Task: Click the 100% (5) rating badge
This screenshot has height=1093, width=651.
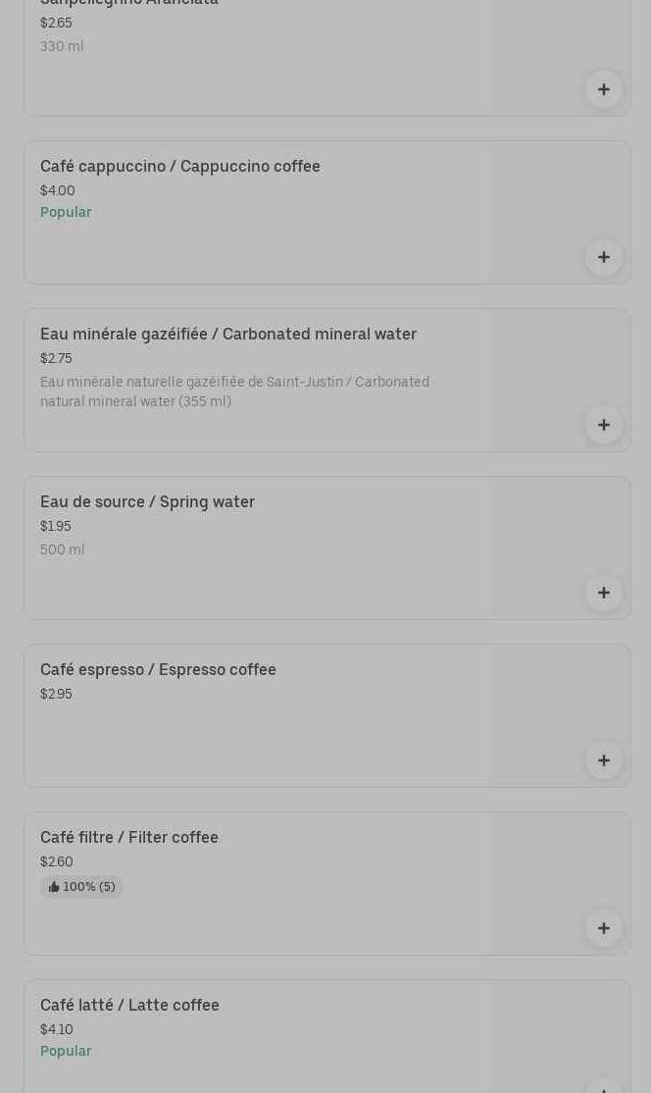Action: click(82, 887)
